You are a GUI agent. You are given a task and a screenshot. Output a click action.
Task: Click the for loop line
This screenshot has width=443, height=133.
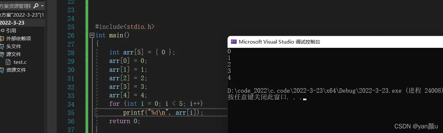click(156, 104)
